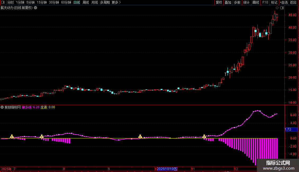Viewport: 299px width, 172px height.
Task: Click the 2025/10/10/五 date label
Action: click(167, 169)
